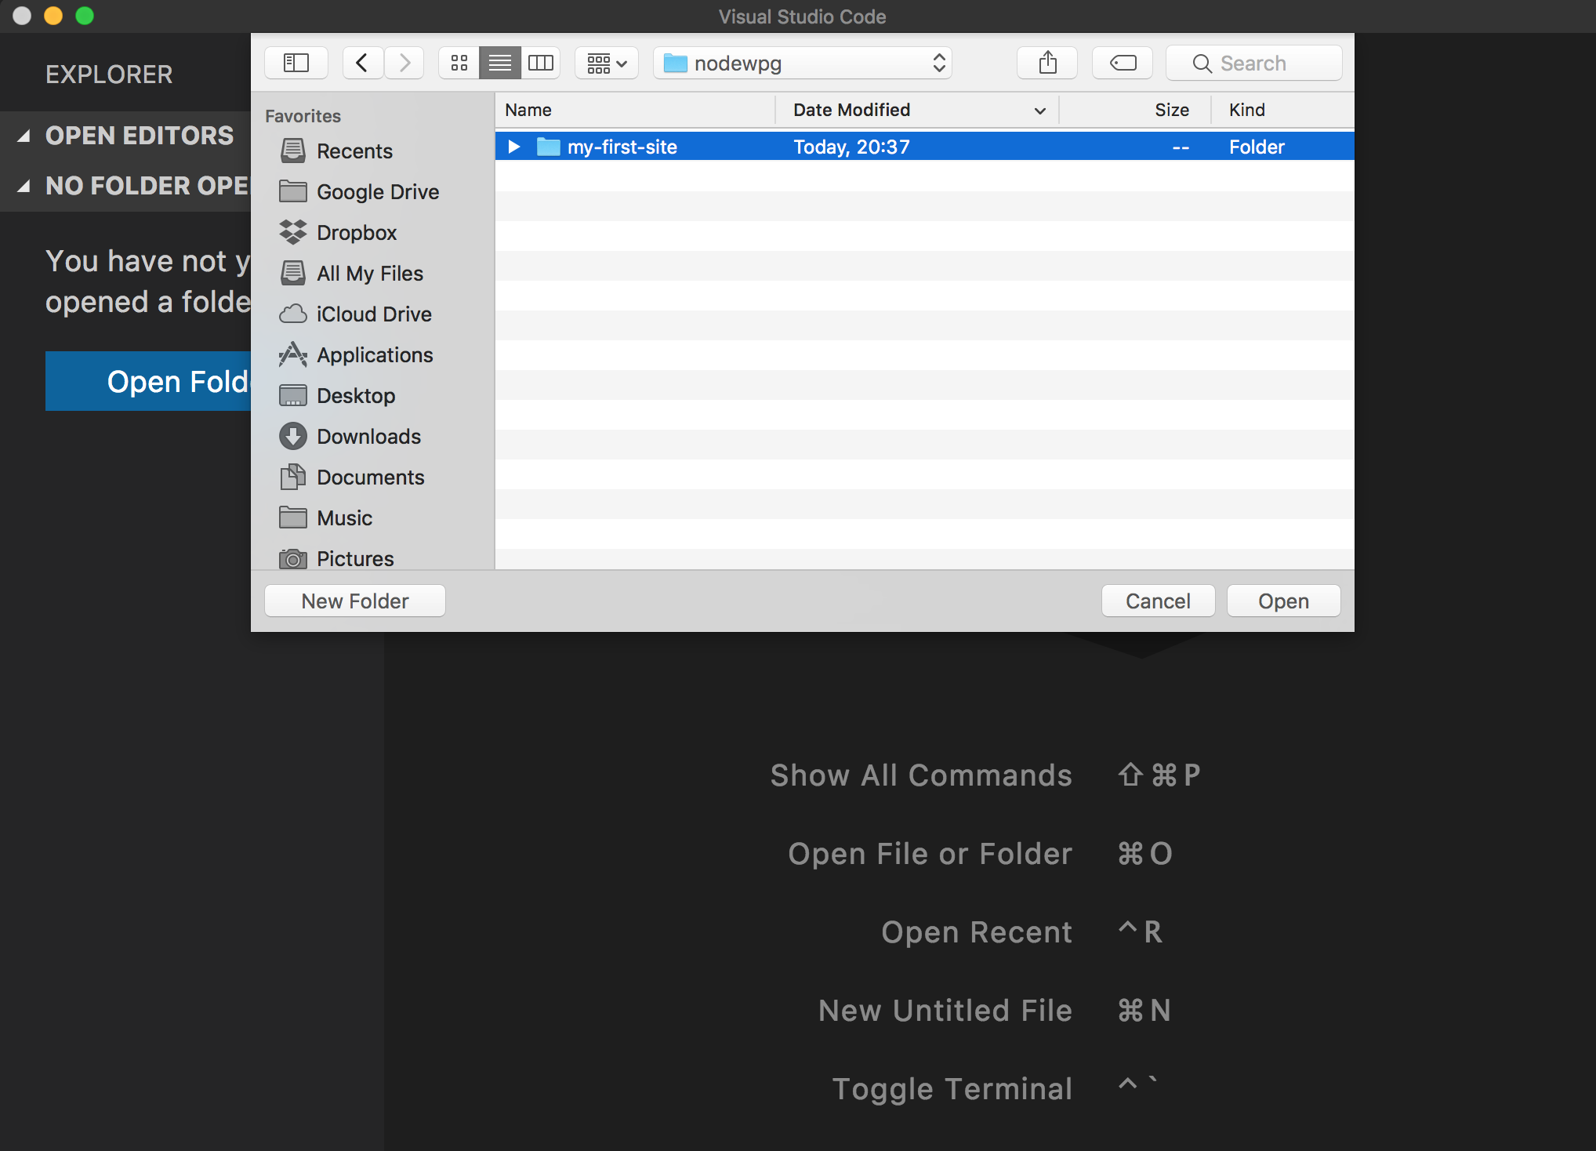
Task: Click 'Toggle Terminal' shortcut text
Action: 952,1089
